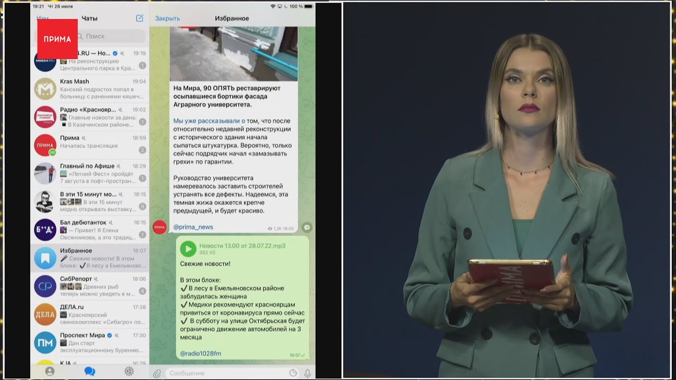
Task: Open the Settings gear tab
Action: pos(129,372)
